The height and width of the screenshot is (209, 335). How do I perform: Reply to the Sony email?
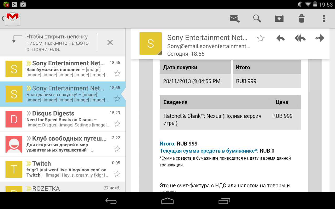280,38
